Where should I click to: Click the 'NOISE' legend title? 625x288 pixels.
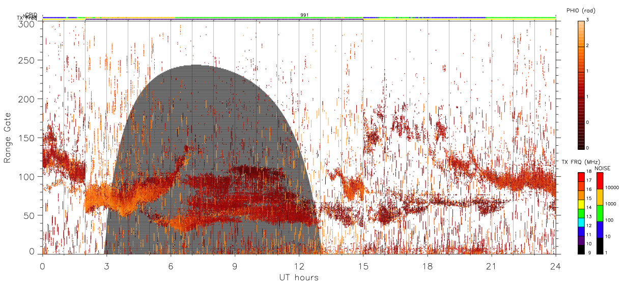[602, 168]
